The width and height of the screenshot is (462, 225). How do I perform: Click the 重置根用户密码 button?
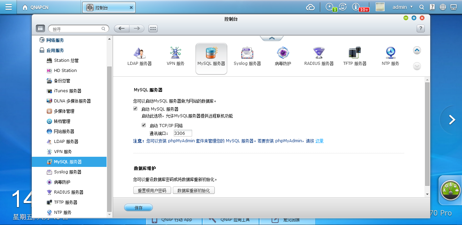[x=152, y=191]
